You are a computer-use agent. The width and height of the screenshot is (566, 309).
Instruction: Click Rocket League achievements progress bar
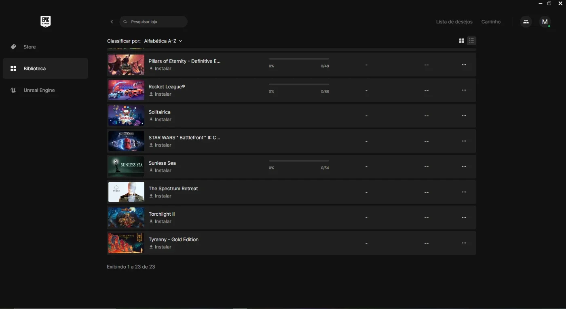(x=299, y=84)
